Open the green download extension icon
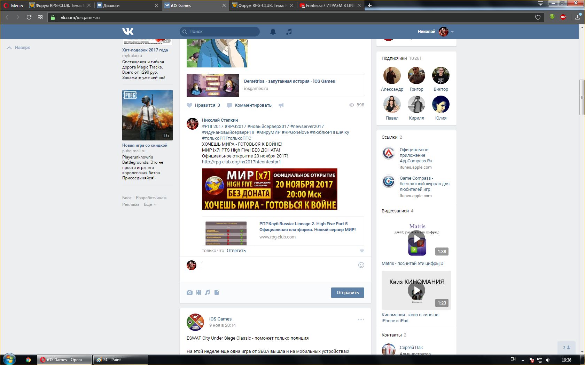585x365 pixels. [552, 17]
